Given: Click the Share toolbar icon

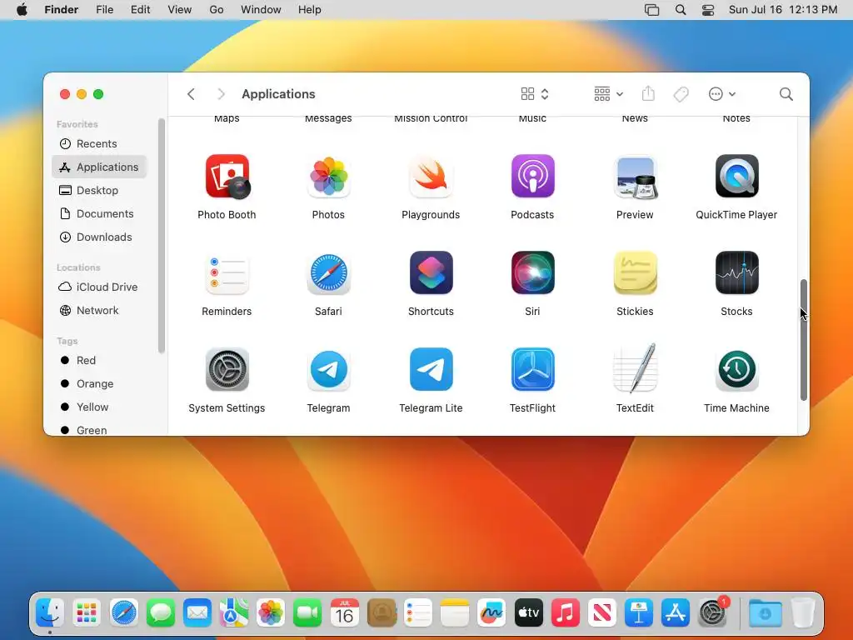Looking at the screenshot, I should [648, 93].
